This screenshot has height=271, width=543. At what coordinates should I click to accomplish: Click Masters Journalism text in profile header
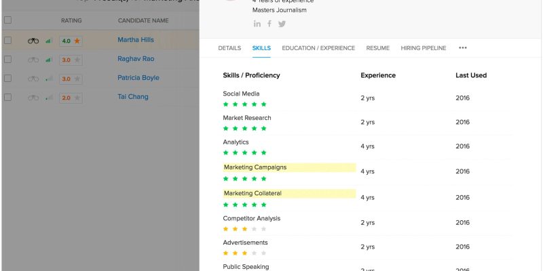(x=280, y=10)
